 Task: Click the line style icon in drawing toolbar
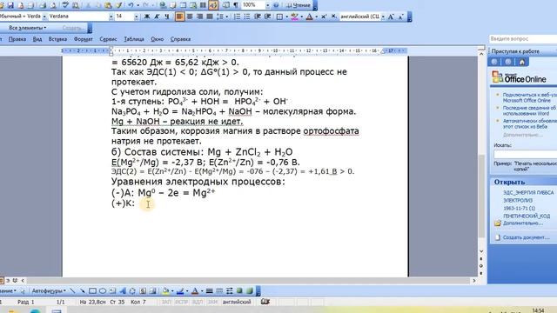[x=210, y=291]
